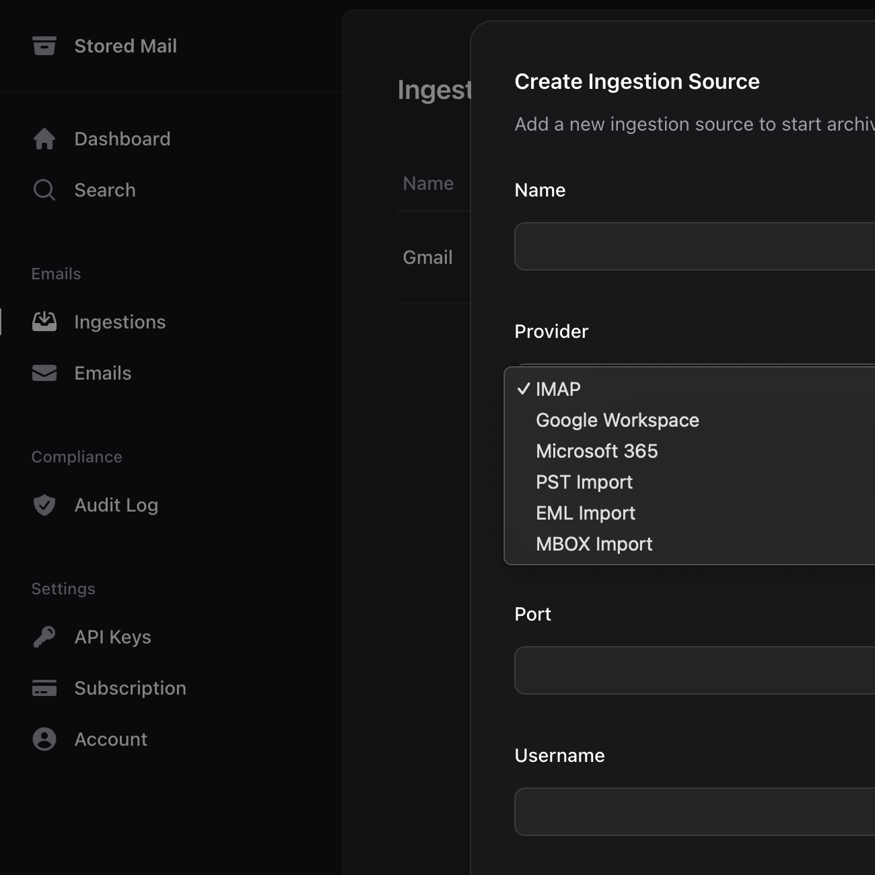Click the Emails envelope icon

click(44, 373)
